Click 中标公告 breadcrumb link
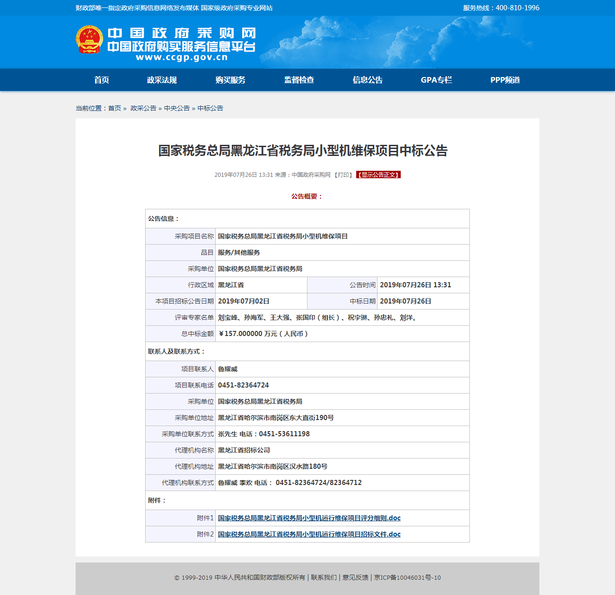Image resolution: width=615 pixels, height=595 pixels. pyautogui.click(x=210, y=108)
